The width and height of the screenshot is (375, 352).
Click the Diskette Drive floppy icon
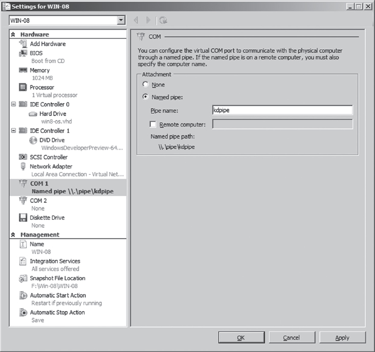[x=23, y=217]
